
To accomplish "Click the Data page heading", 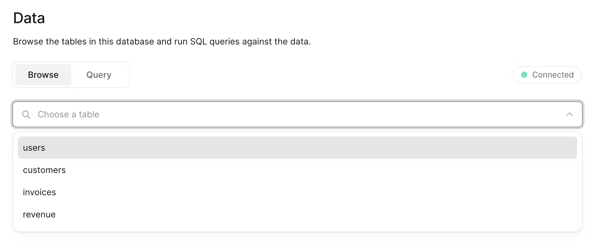I will (x=29, y=18).
